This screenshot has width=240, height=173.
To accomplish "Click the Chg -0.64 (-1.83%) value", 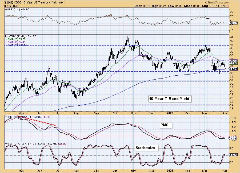I will tap(214, 6).
